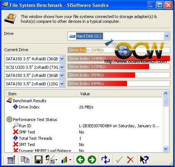Click the hard disk flame header icon
The image size is (175, 167).
(x=10, y=19)
